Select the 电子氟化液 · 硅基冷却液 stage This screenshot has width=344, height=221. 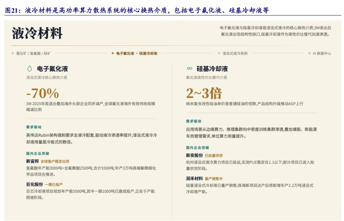[137, 53]
